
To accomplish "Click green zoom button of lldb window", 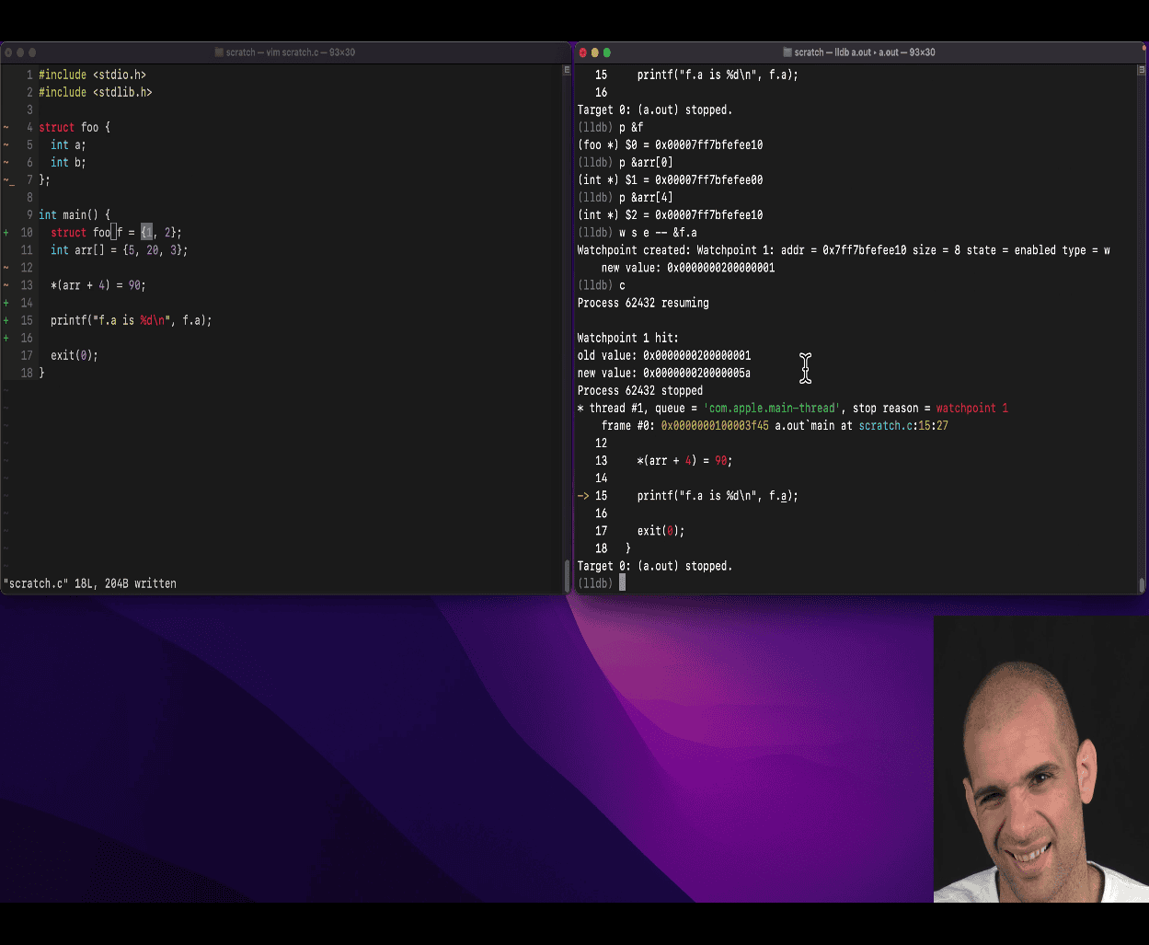I will click(x=607, y=52).
